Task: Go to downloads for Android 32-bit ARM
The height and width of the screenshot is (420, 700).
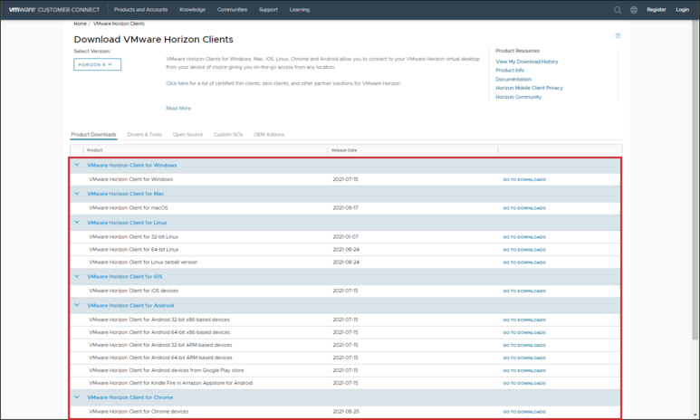Action: coord(524,345)
